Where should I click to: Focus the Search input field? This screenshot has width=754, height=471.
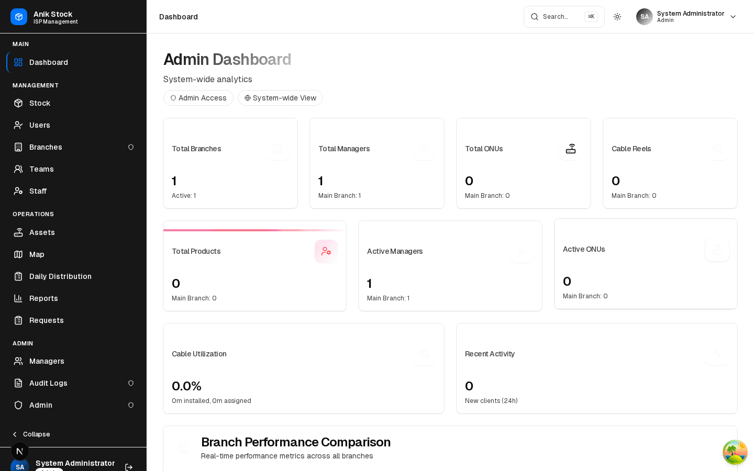564,17
